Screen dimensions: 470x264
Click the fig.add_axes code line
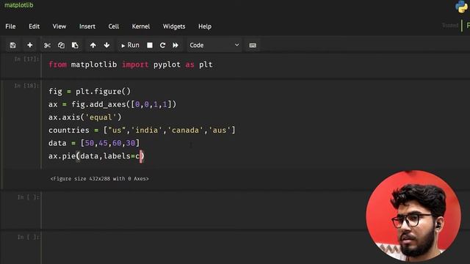(x=112, y=104)
